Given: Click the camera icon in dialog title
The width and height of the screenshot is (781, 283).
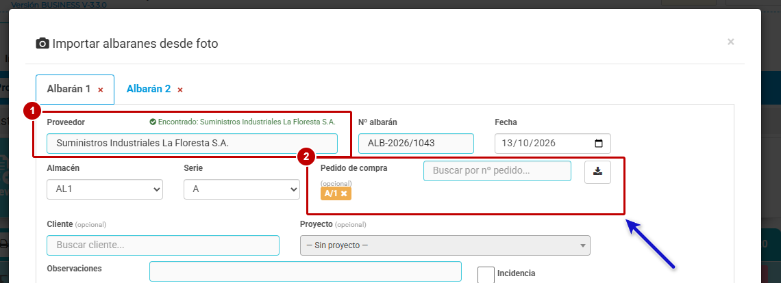Looking at the screenshot, I should 43,43.
